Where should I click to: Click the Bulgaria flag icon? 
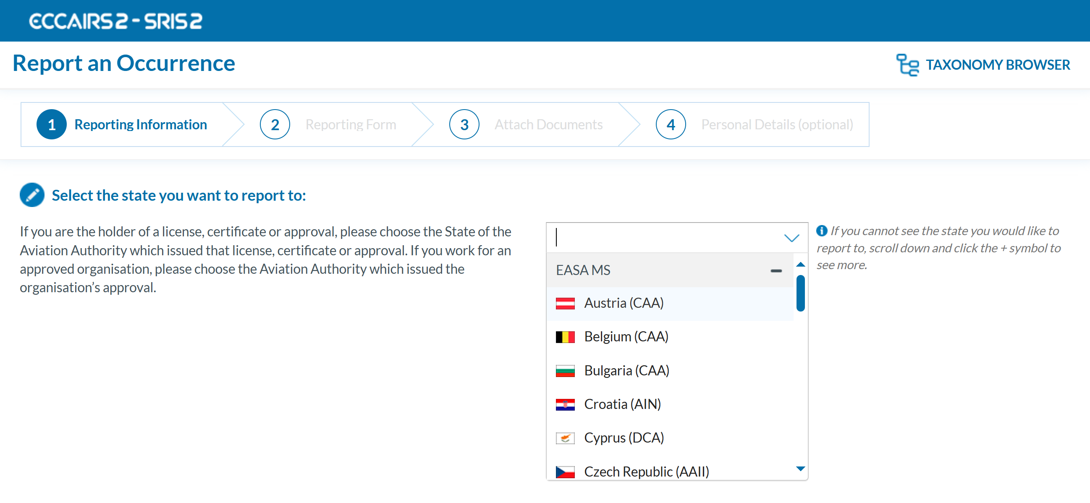(x=565, y=371)
